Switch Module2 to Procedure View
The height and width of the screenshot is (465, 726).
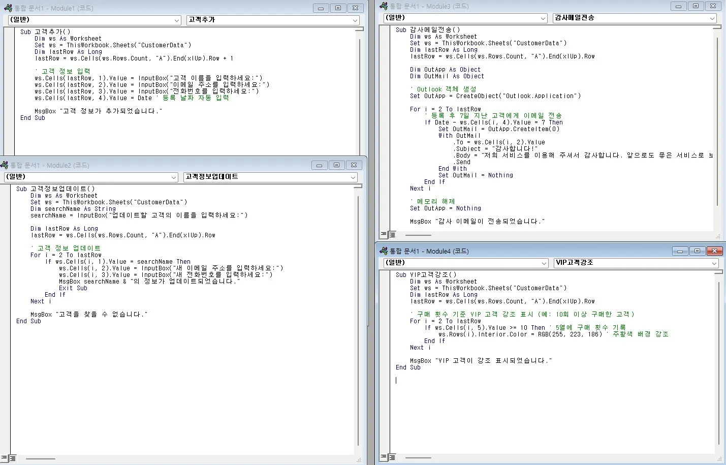point(4,458)
